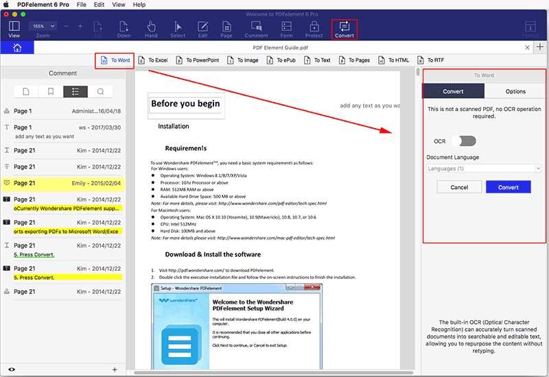
Task: Click the Cancel button
Action: point(459,187)
